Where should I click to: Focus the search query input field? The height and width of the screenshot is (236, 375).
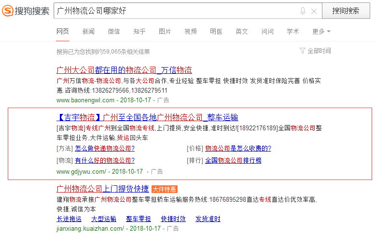click(174, 11)
